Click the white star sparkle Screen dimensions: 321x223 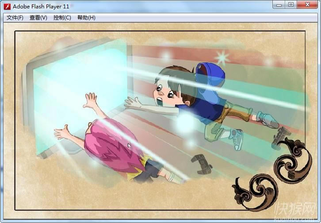point(222,58)
